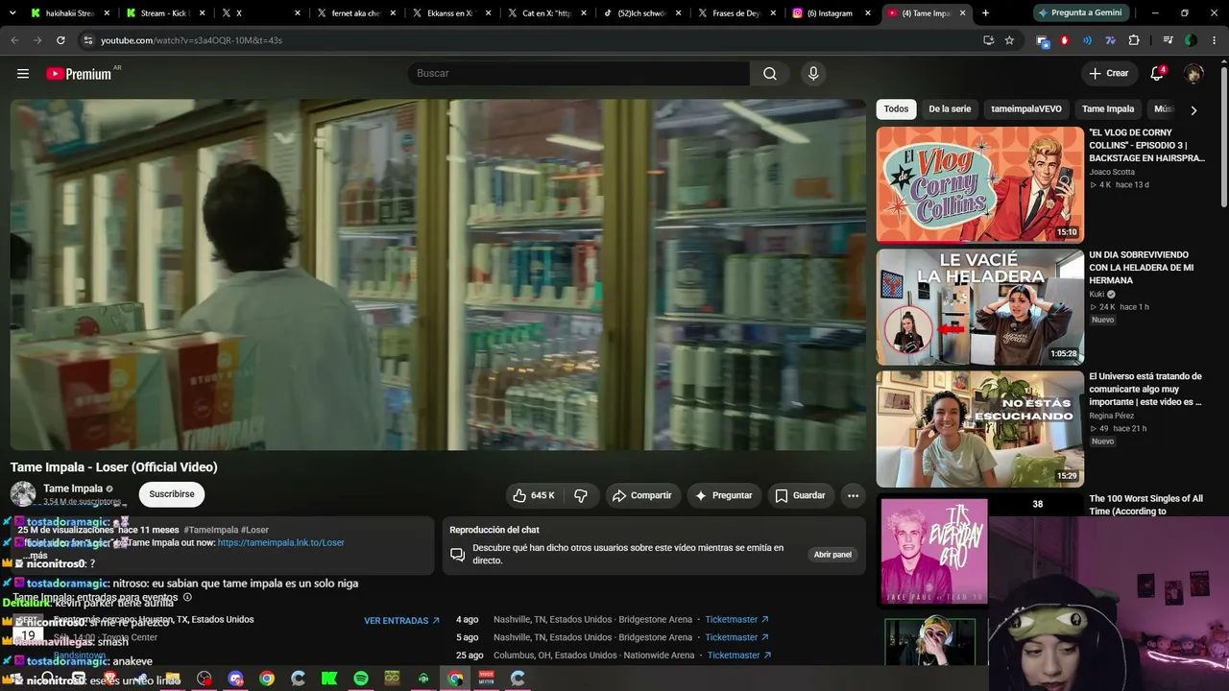Switch to the Stream - Kick tab
Image resolution: width=1229 pixels, height=691 pixels.
164,13
